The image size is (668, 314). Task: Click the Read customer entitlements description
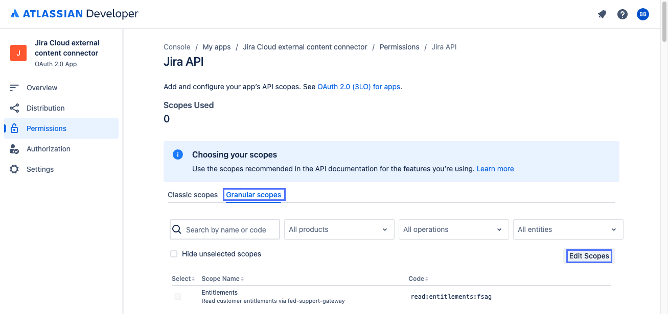pos(273,301)
